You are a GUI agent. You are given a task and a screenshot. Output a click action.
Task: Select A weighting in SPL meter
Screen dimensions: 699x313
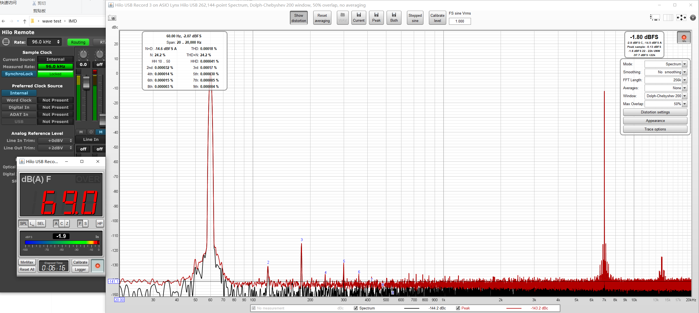[x=56, y=223]
